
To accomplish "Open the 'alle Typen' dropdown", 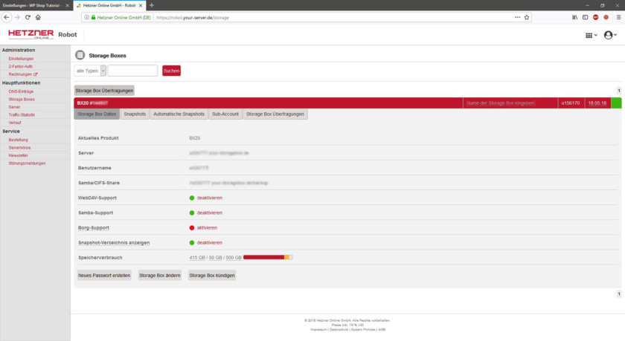I will pyautogui.click(x=90, y=71).
